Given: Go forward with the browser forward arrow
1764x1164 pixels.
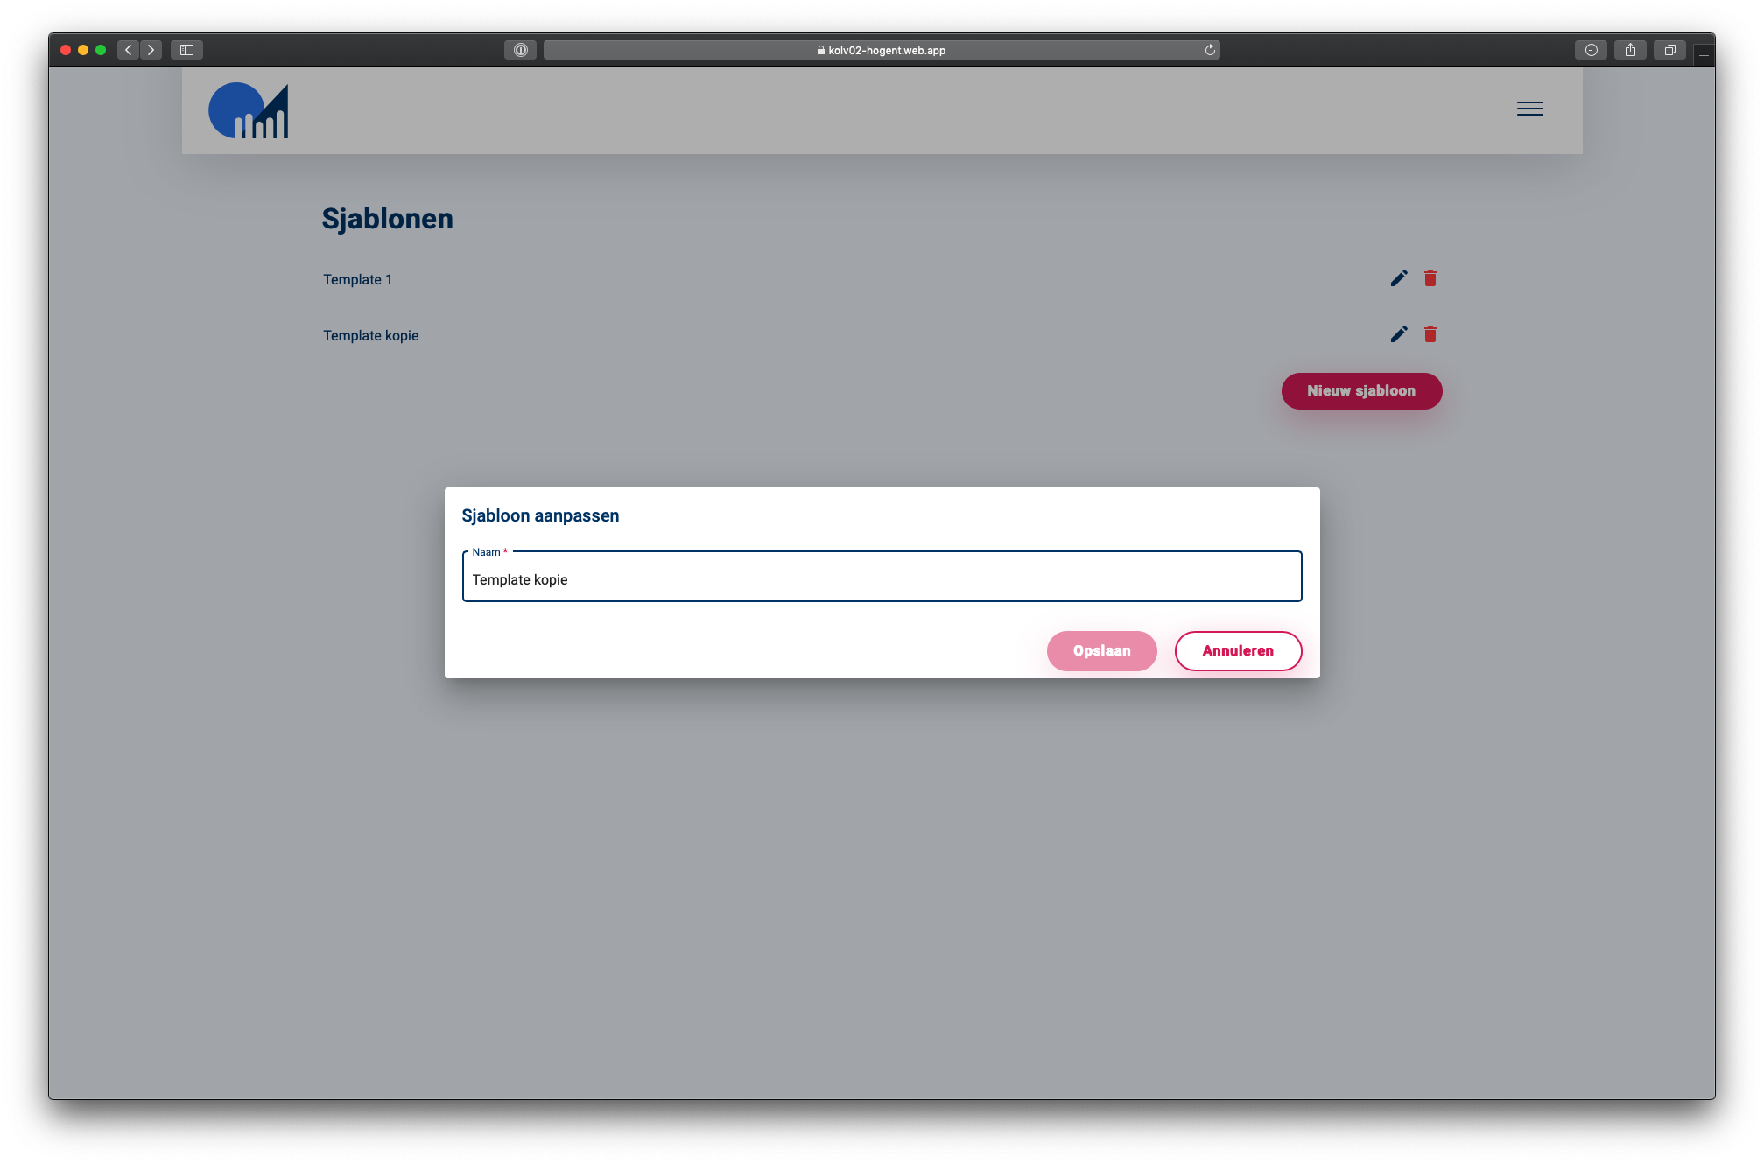Looking at the screenshot, I should click(x=151, y=50).
